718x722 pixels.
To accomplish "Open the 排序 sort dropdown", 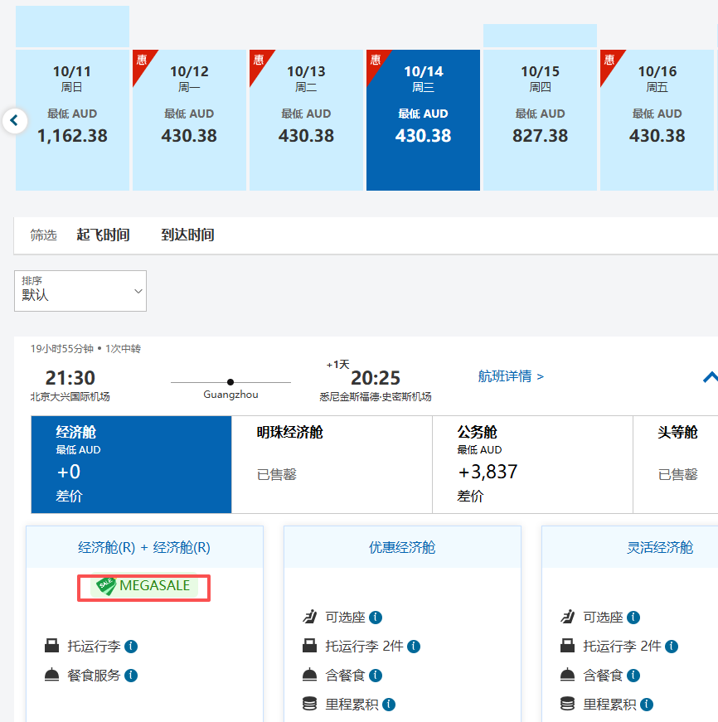I will [80, 291].
